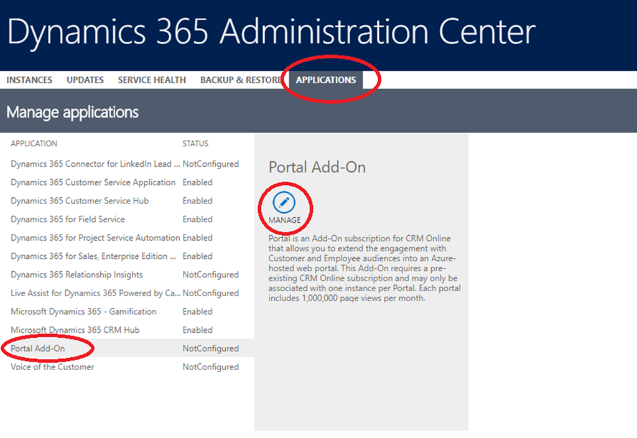Choose Dynamics 365 Relationship Insights row

click(77, 274)
